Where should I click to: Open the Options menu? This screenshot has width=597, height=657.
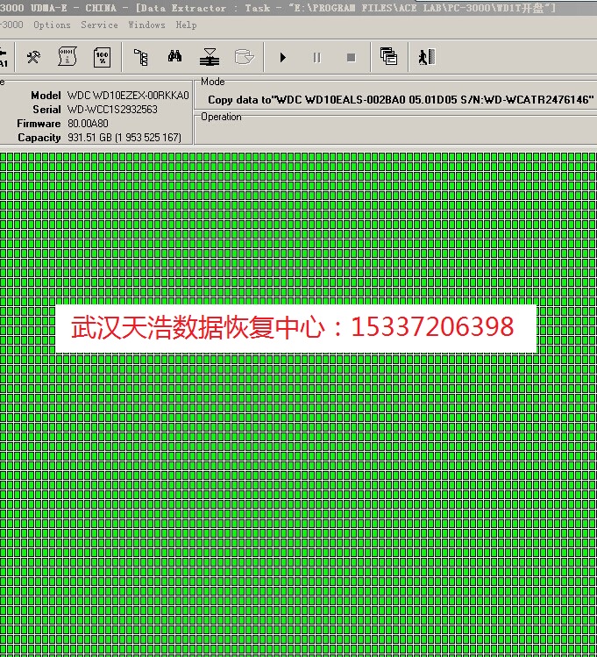click(x=52, y=25)
